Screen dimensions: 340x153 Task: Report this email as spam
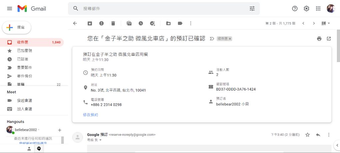pos(101,23)
